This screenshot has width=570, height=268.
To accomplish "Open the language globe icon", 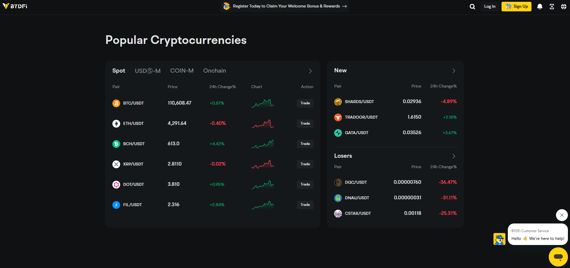I will click(x=564, y=7).
